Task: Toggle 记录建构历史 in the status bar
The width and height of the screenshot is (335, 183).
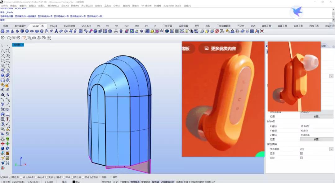Action: pos(167,182)
